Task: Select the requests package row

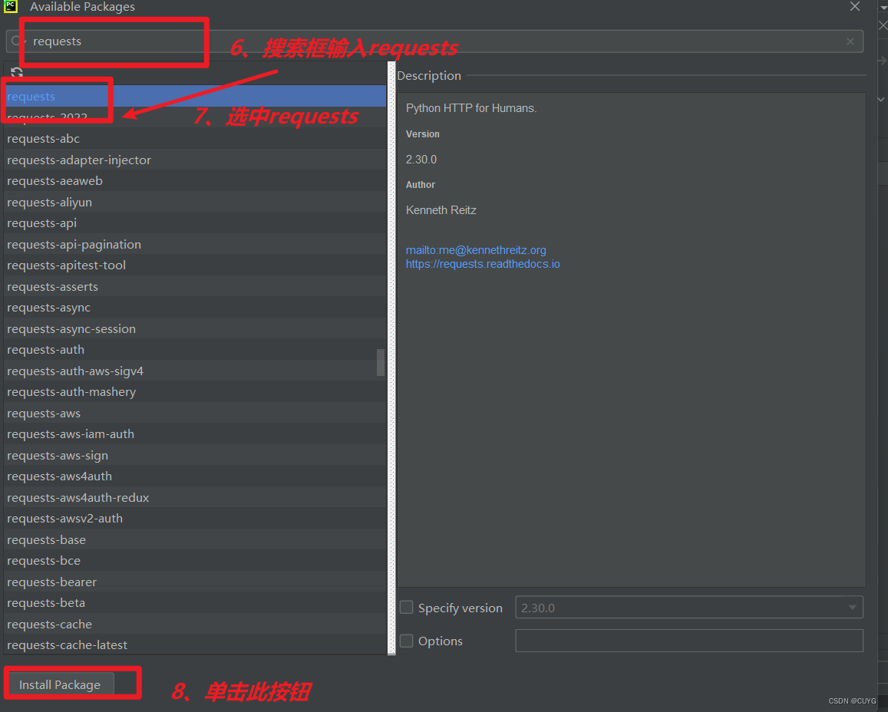Action: [196, 96]
